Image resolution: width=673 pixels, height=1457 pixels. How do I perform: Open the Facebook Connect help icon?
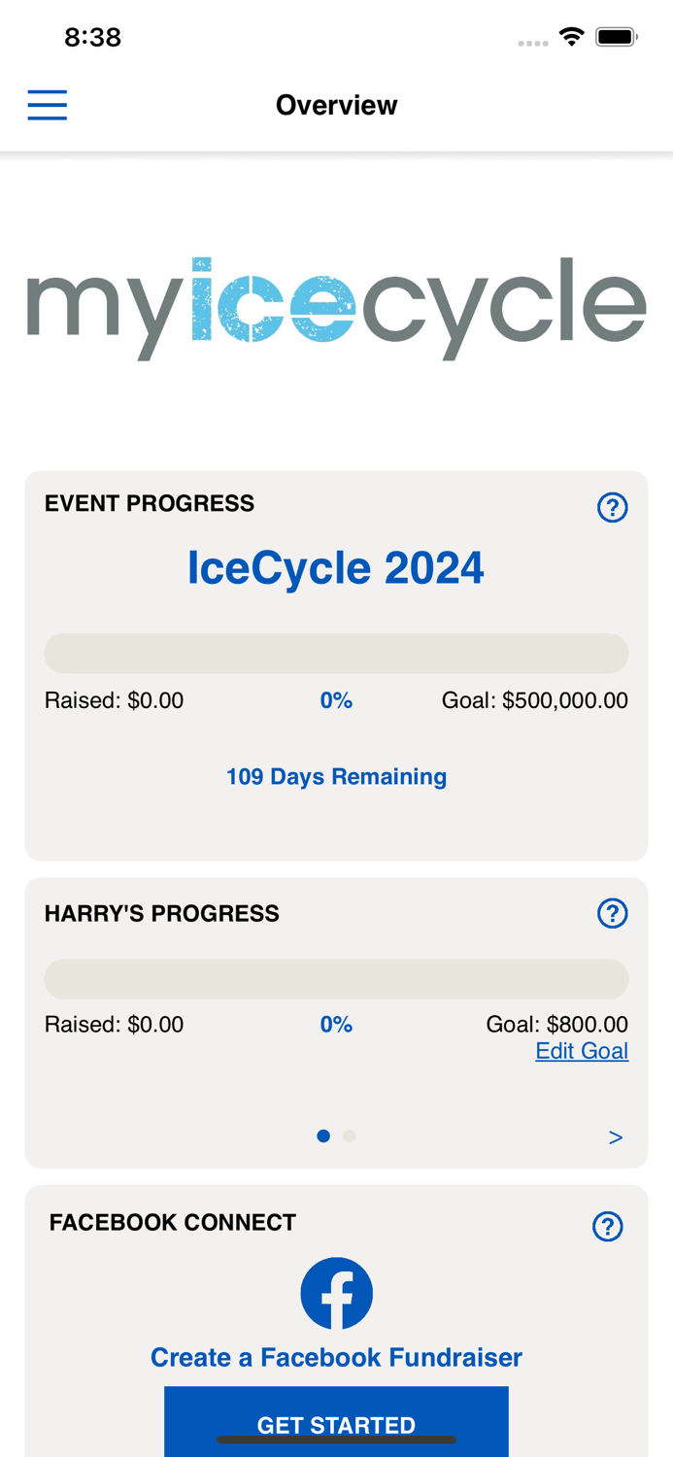point(608,1226)
